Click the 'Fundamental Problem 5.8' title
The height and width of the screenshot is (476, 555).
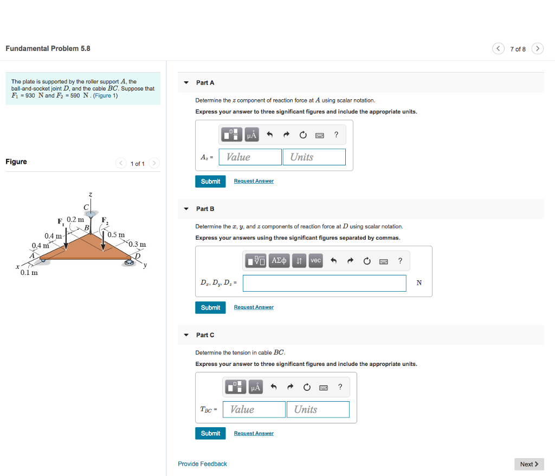[48, 48]
